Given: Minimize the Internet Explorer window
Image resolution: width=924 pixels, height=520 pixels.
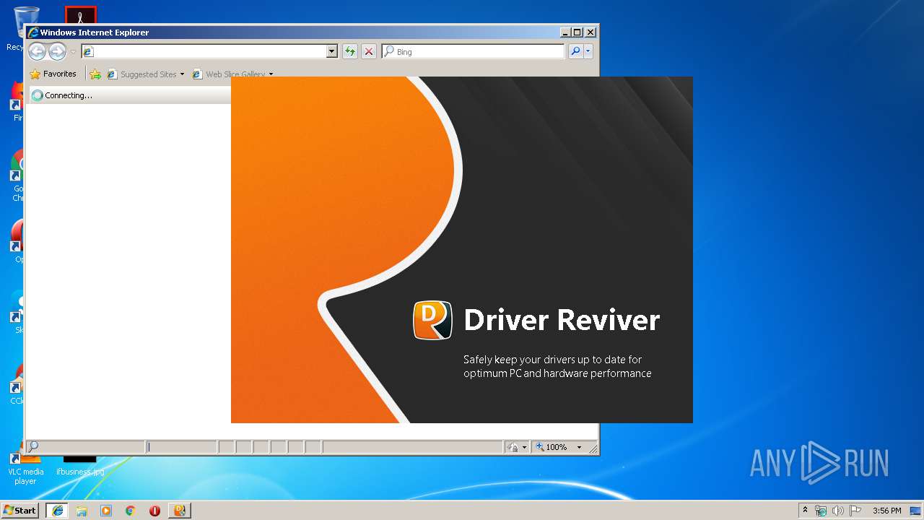Looking at the screenshot, I should point(565,32).
